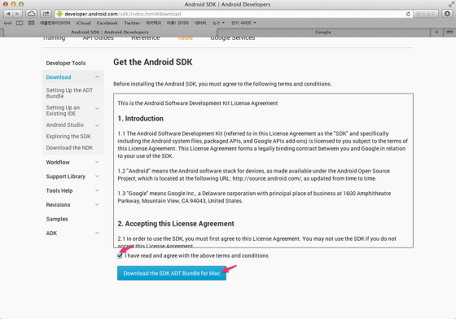Click '2. Accepting this License Agreement' heading

pyautogui.click(x=176, y=224)
